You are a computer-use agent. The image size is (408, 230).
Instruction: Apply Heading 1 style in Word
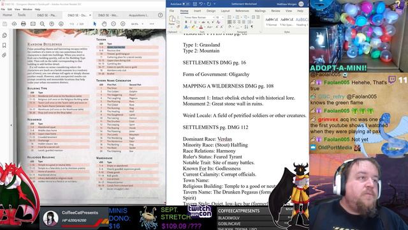point(302,21)
